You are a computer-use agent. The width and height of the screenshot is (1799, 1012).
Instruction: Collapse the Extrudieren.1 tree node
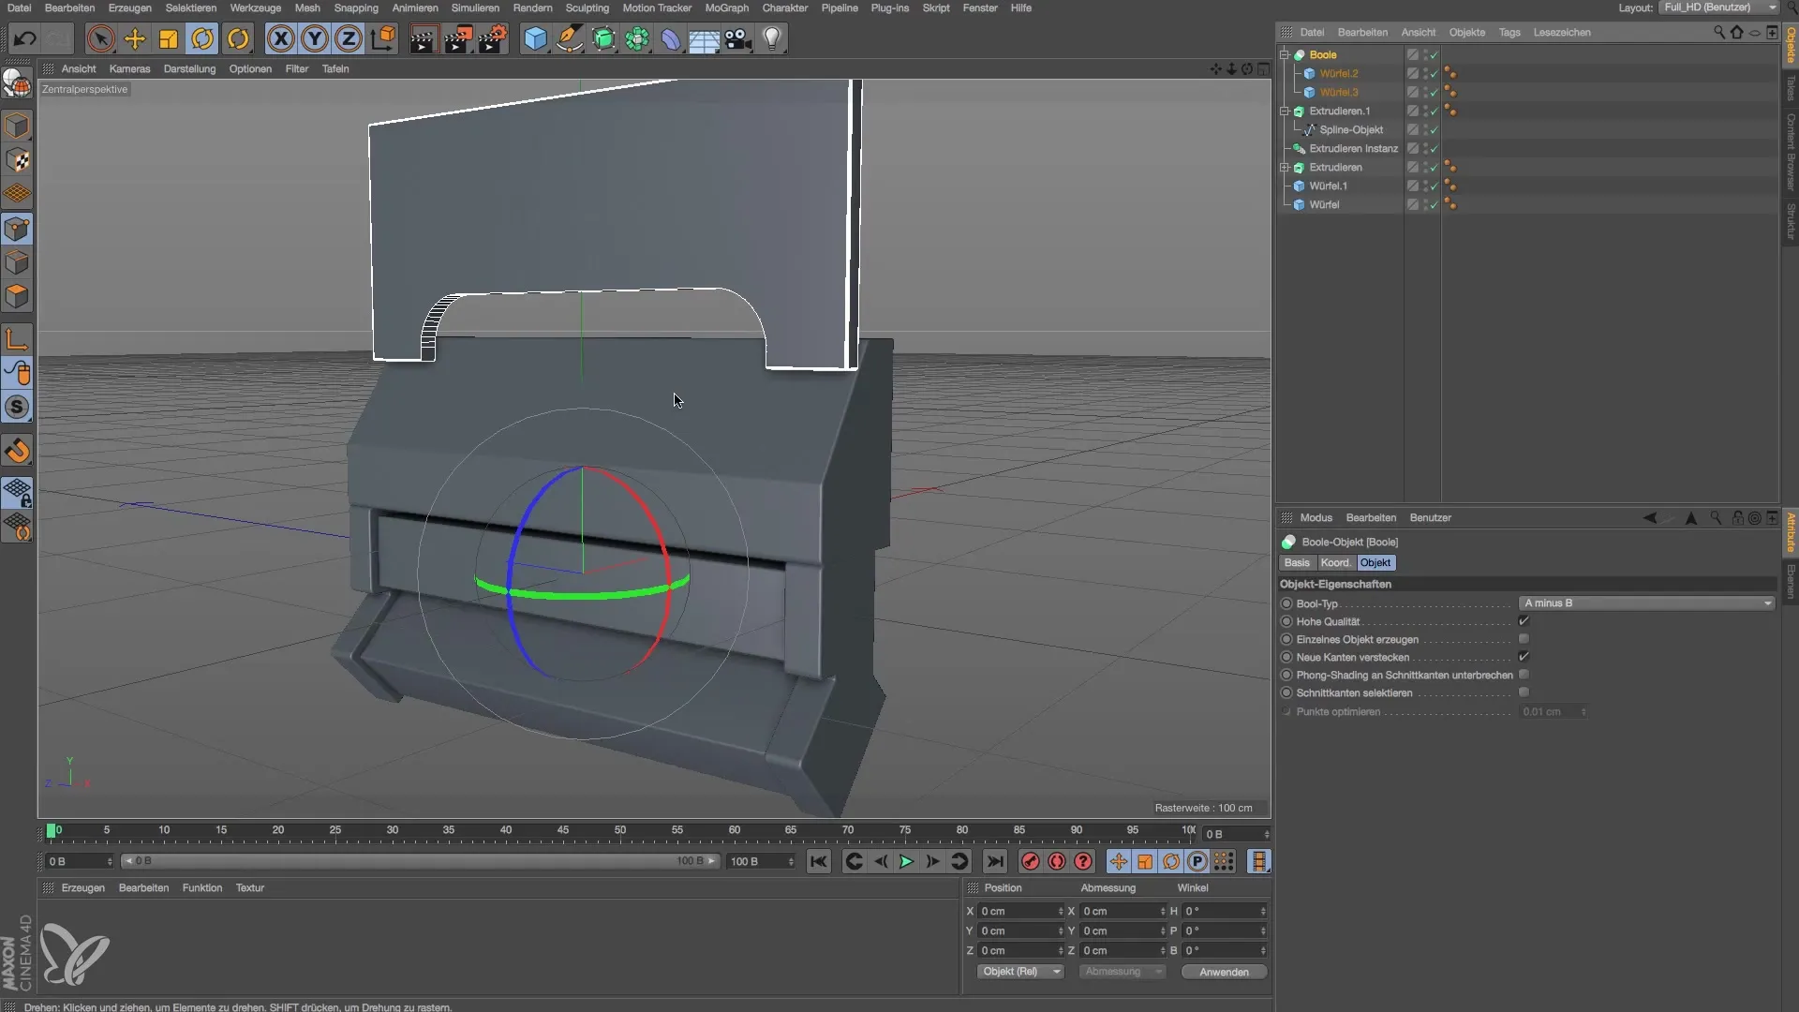click(x=1286, y=111)
